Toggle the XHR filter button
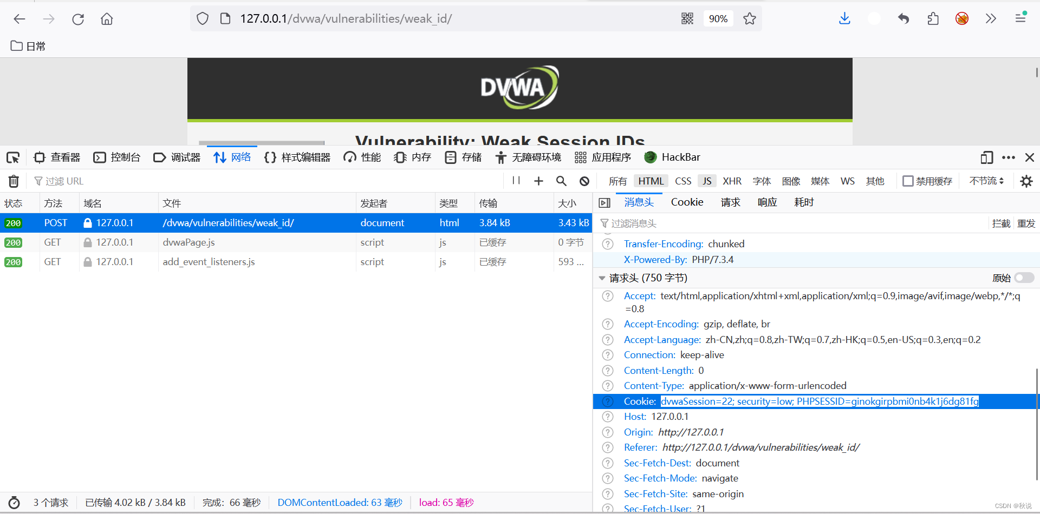Viewport: 1040px width, 514px height. [732, 181]
